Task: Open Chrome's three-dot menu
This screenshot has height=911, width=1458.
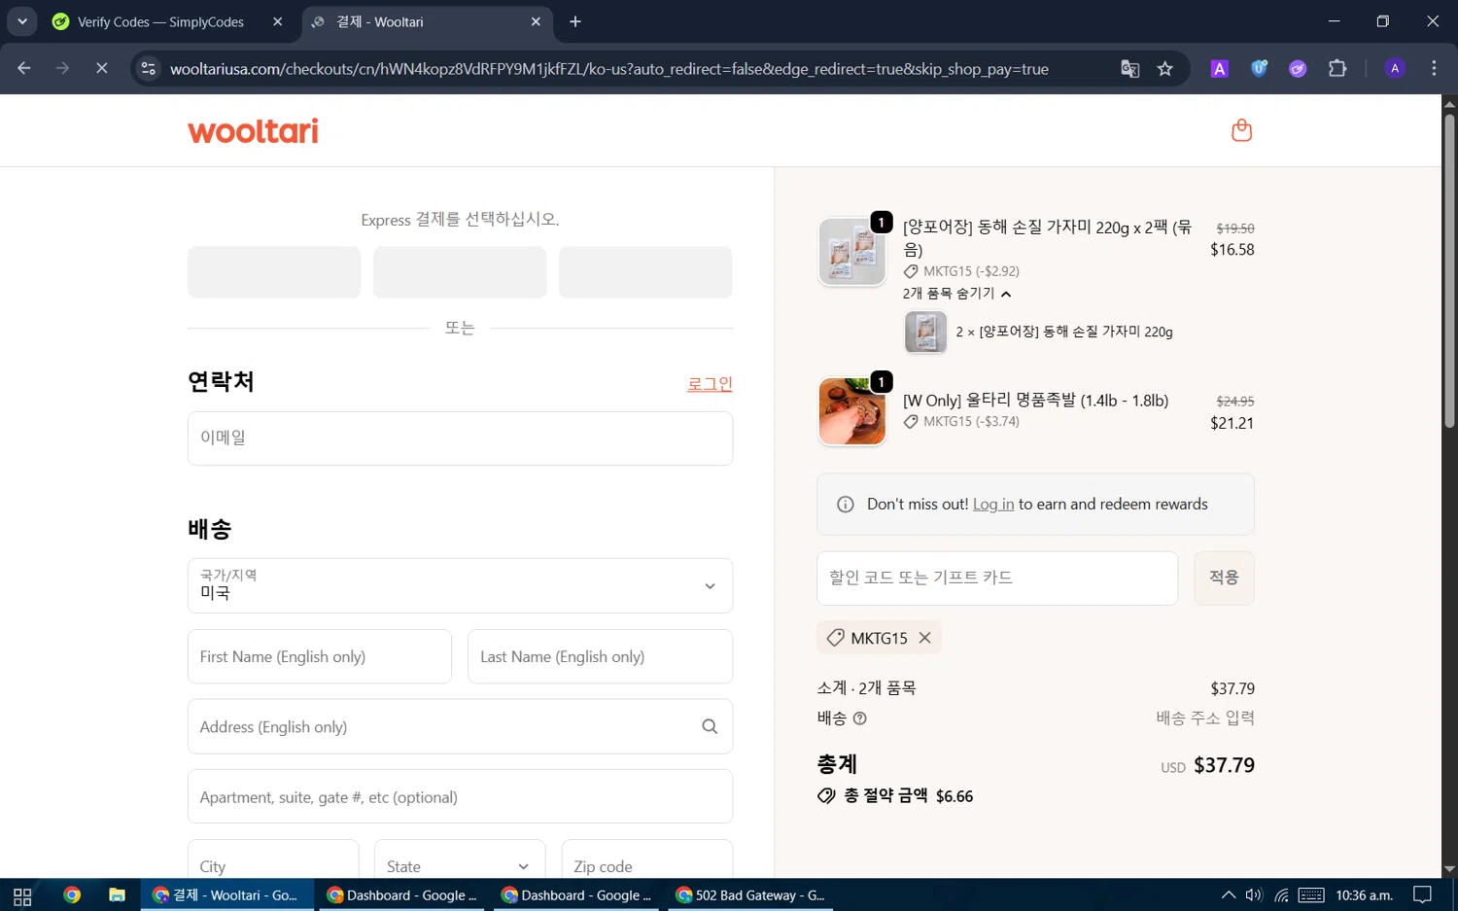Action: pyautogui.click(x=1434, y=68)
